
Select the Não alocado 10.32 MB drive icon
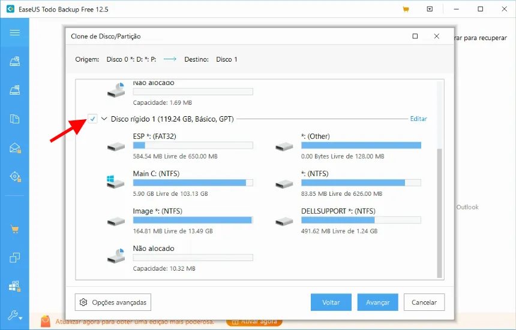pos(116,256)
